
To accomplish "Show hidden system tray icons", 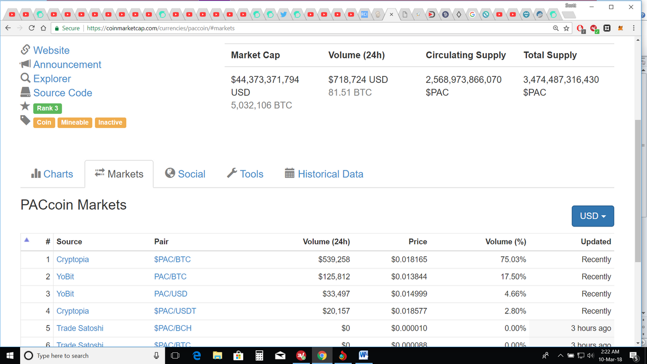I will tap(560, 355).
